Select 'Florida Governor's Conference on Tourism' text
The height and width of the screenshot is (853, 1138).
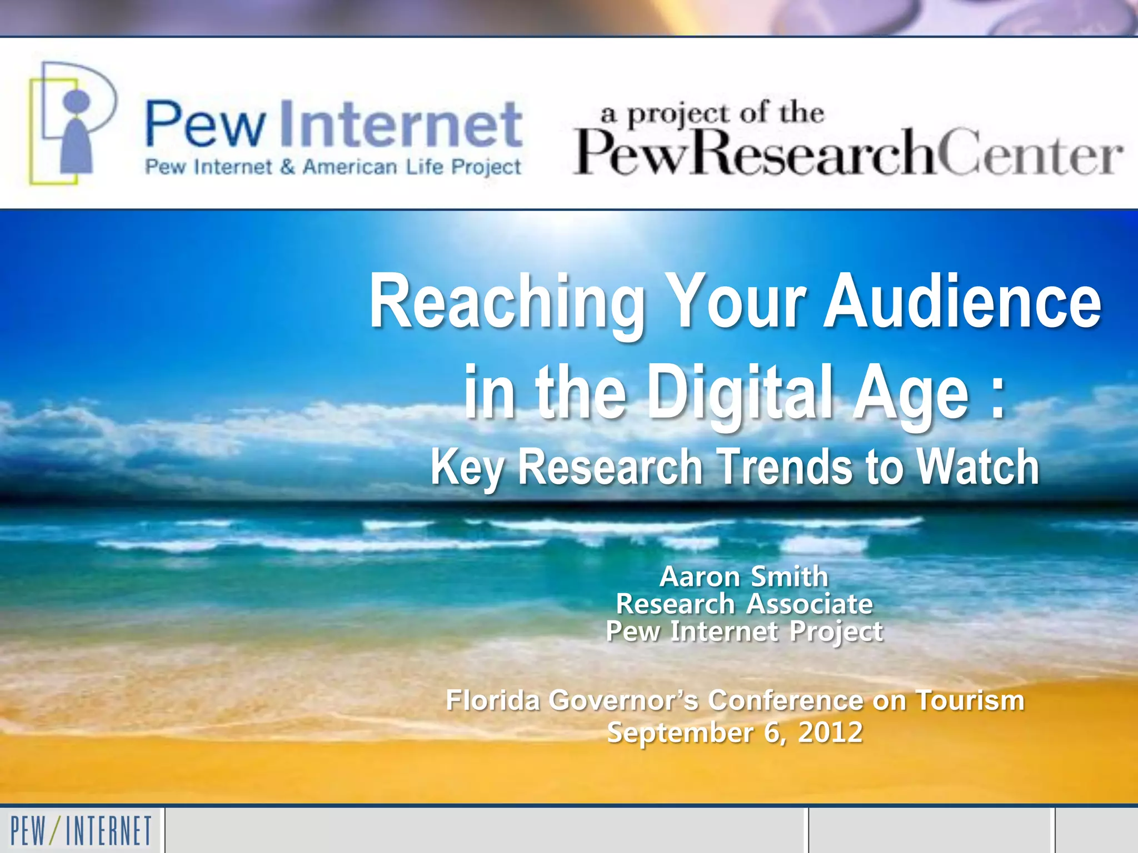(735, 700)
